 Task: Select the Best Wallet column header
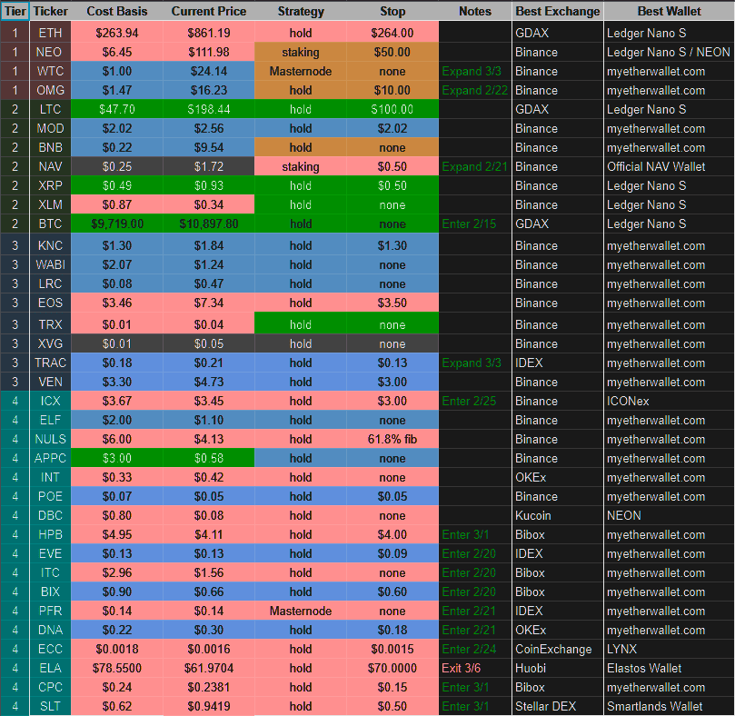click(x=670, y=11)
